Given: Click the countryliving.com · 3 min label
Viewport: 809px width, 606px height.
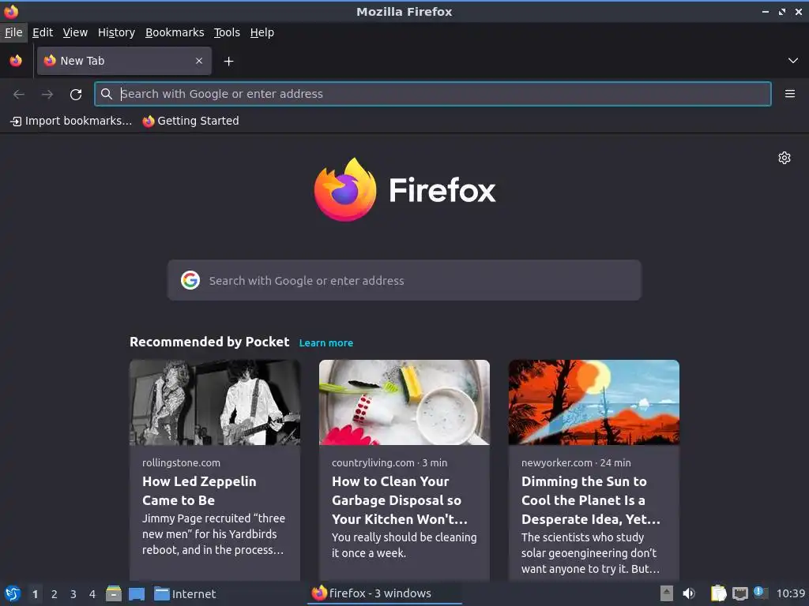Looking at the screenshot, I should (x=389, y=462).
